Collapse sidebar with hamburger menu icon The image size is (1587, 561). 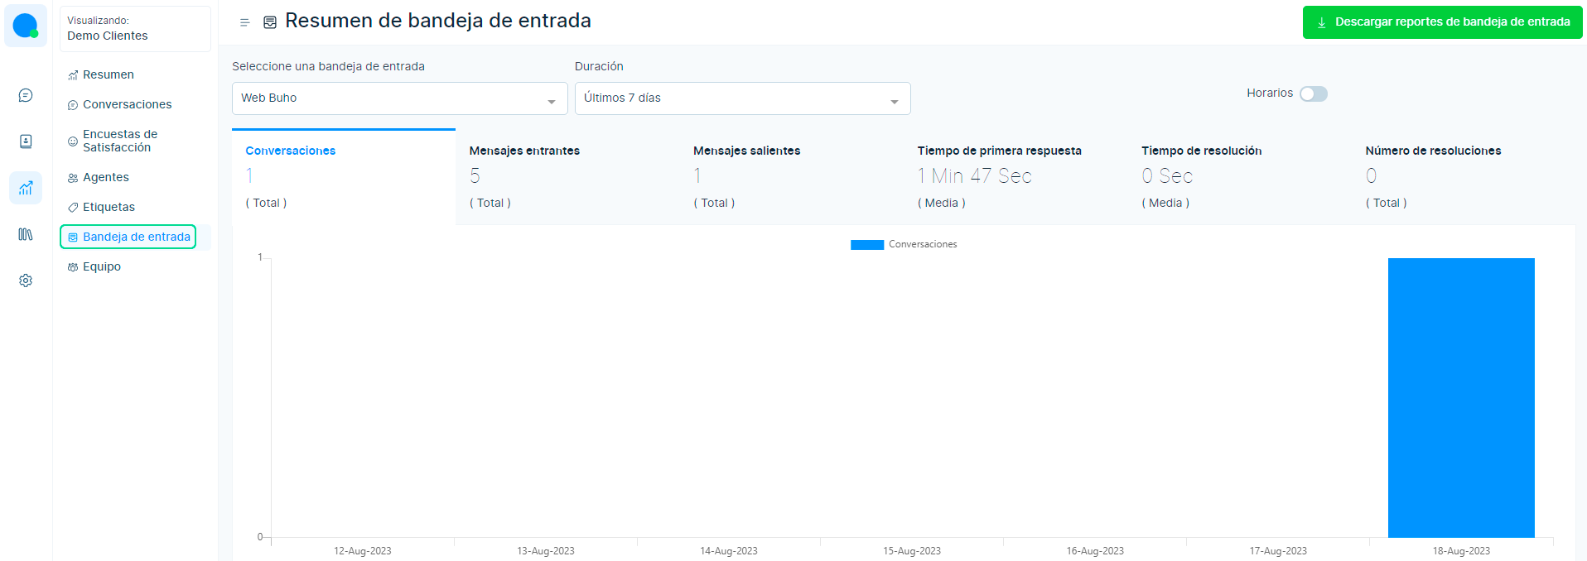click(244, 22)
